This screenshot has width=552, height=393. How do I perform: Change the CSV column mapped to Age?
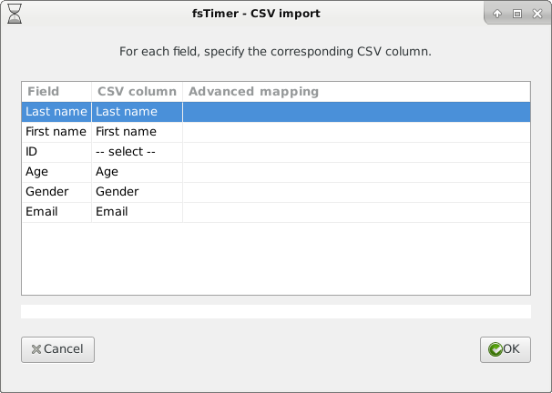click(x=137, y=172)
